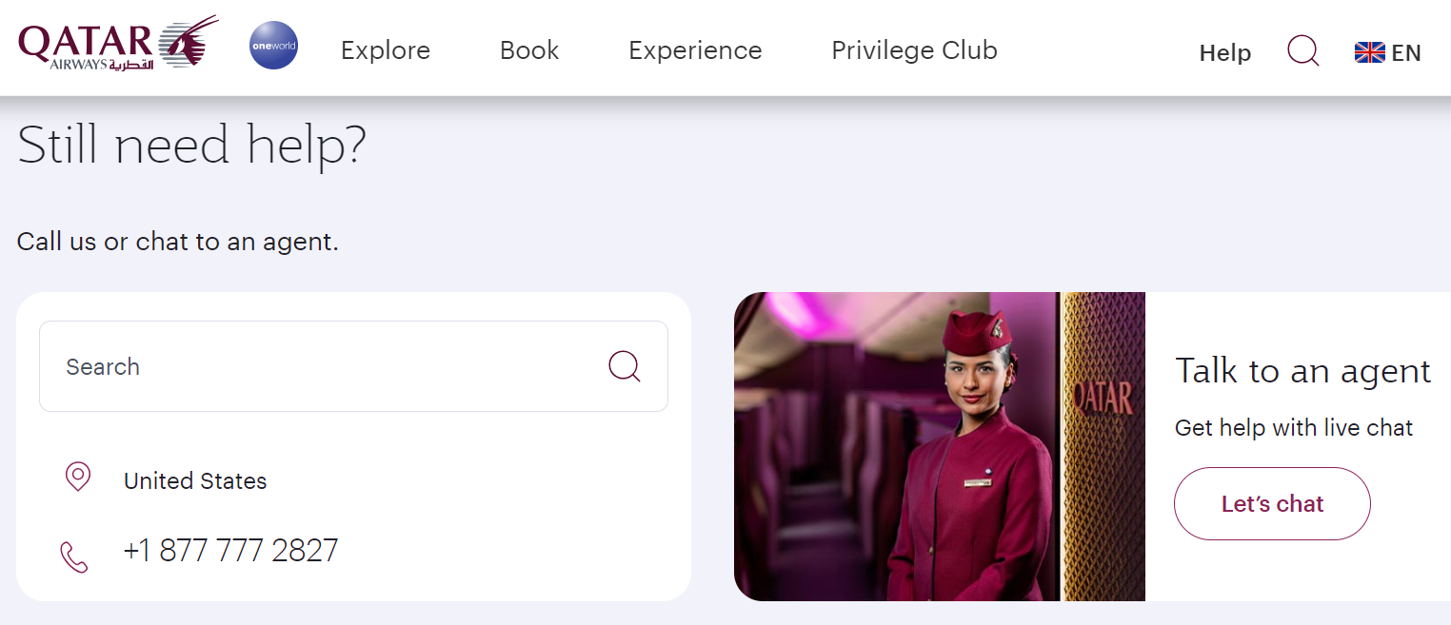
Task: Click inside the Search input field
Action: [286, 366]
